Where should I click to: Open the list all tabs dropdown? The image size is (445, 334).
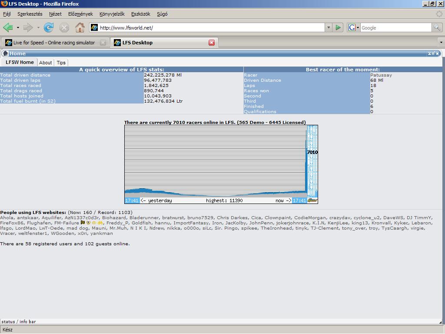tap(441, 43)
